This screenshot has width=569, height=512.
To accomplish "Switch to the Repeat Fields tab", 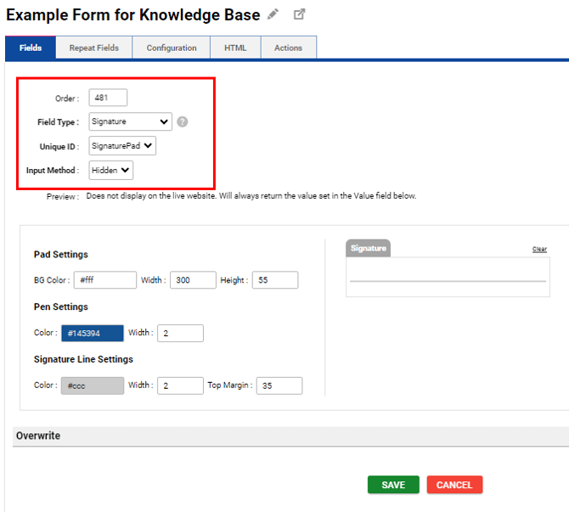I will [93, 48].
